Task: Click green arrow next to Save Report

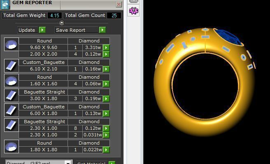Action: (102, 30)
